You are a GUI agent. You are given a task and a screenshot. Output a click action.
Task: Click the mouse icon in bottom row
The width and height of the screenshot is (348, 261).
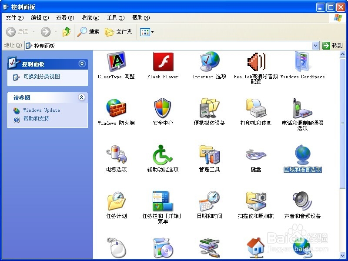116,248
